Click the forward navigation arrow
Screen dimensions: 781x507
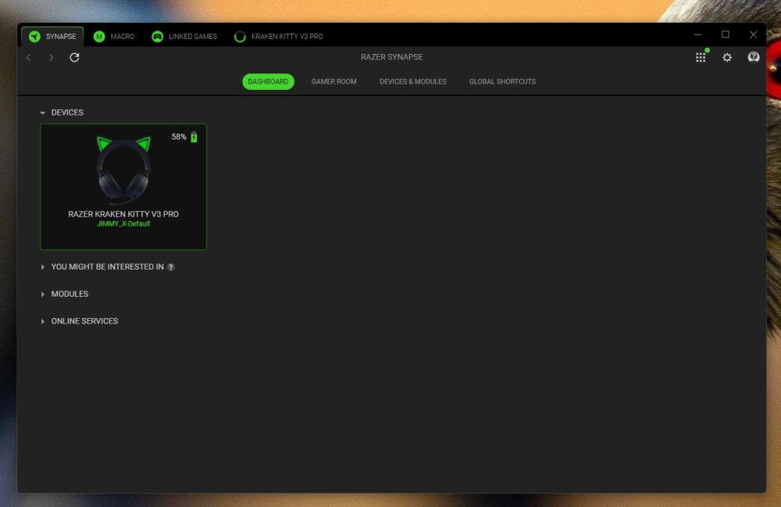pos(52,58)
